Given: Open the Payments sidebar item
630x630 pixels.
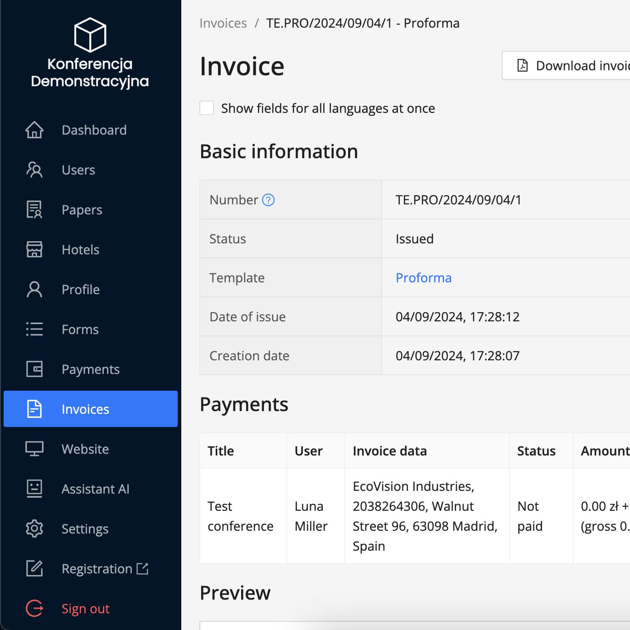Looking at the screenshot, I should coord(91,369).
